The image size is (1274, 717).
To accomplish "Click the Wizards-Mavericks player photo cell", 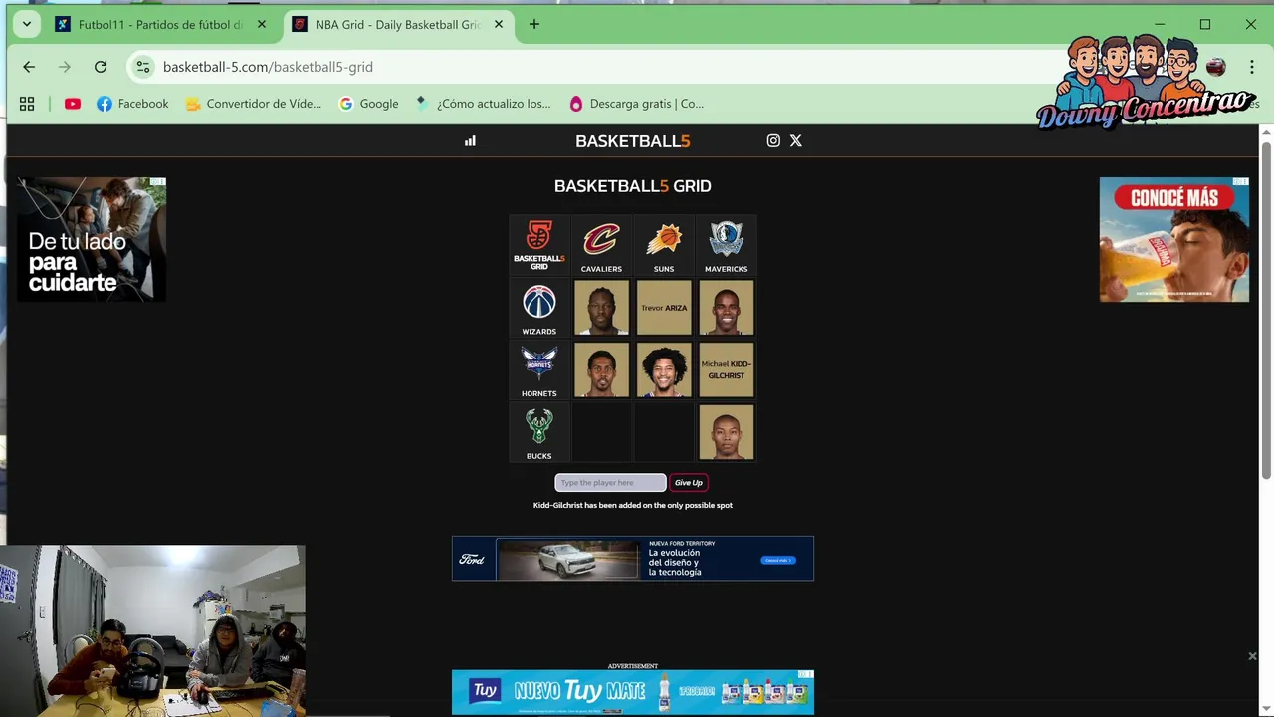I will pyautogui.click(x=727, y=308).
